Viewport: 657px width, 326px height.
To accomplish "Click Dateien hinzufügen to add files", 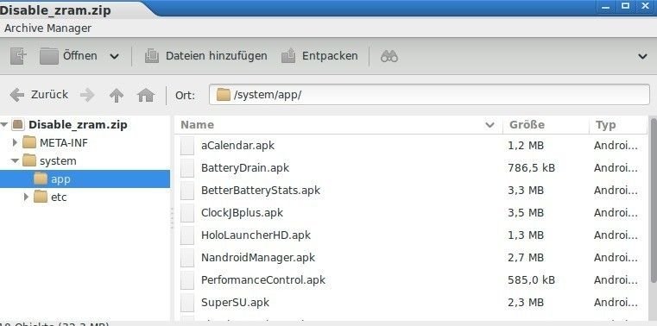I will click(205, 56).
